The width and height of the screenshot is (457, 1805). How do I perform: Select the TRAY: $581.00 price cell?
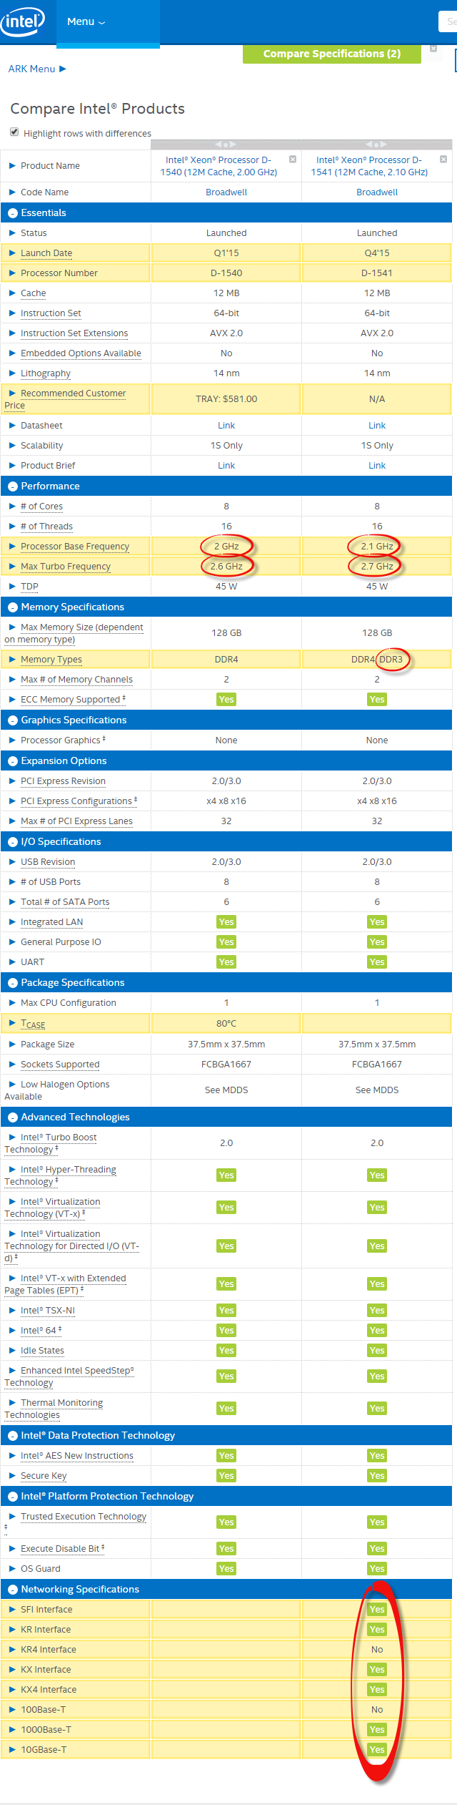(226, 399)
